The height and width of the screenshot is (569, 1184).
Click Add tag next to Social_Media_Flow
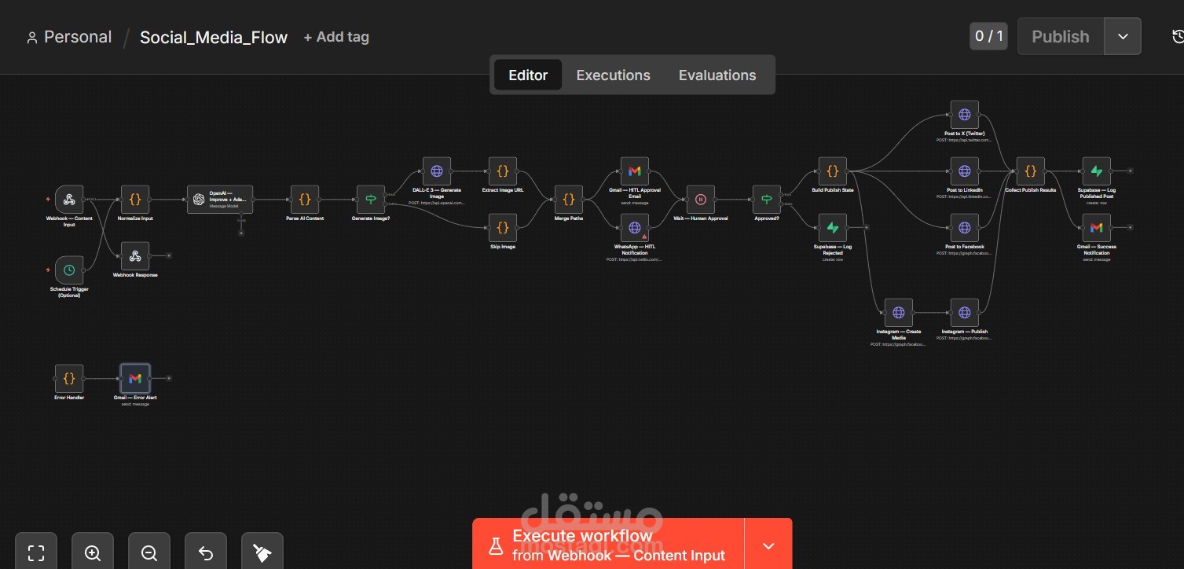pyautogui.click(x=336, y=37)
